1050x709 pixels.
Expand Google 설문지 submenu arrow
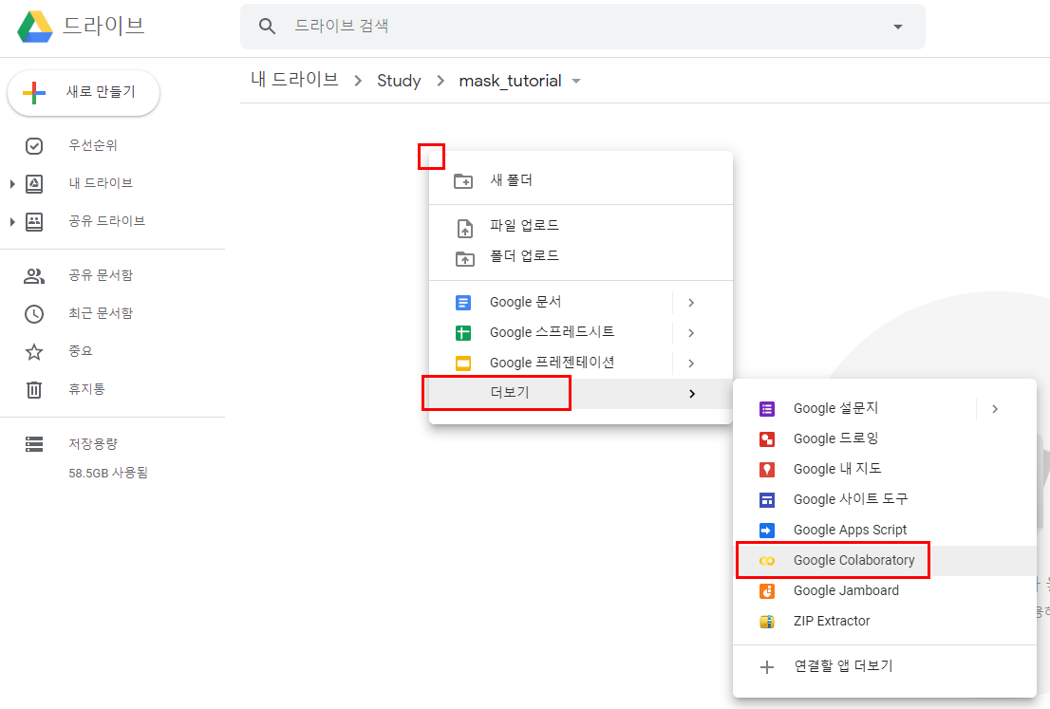click(995, 409)
